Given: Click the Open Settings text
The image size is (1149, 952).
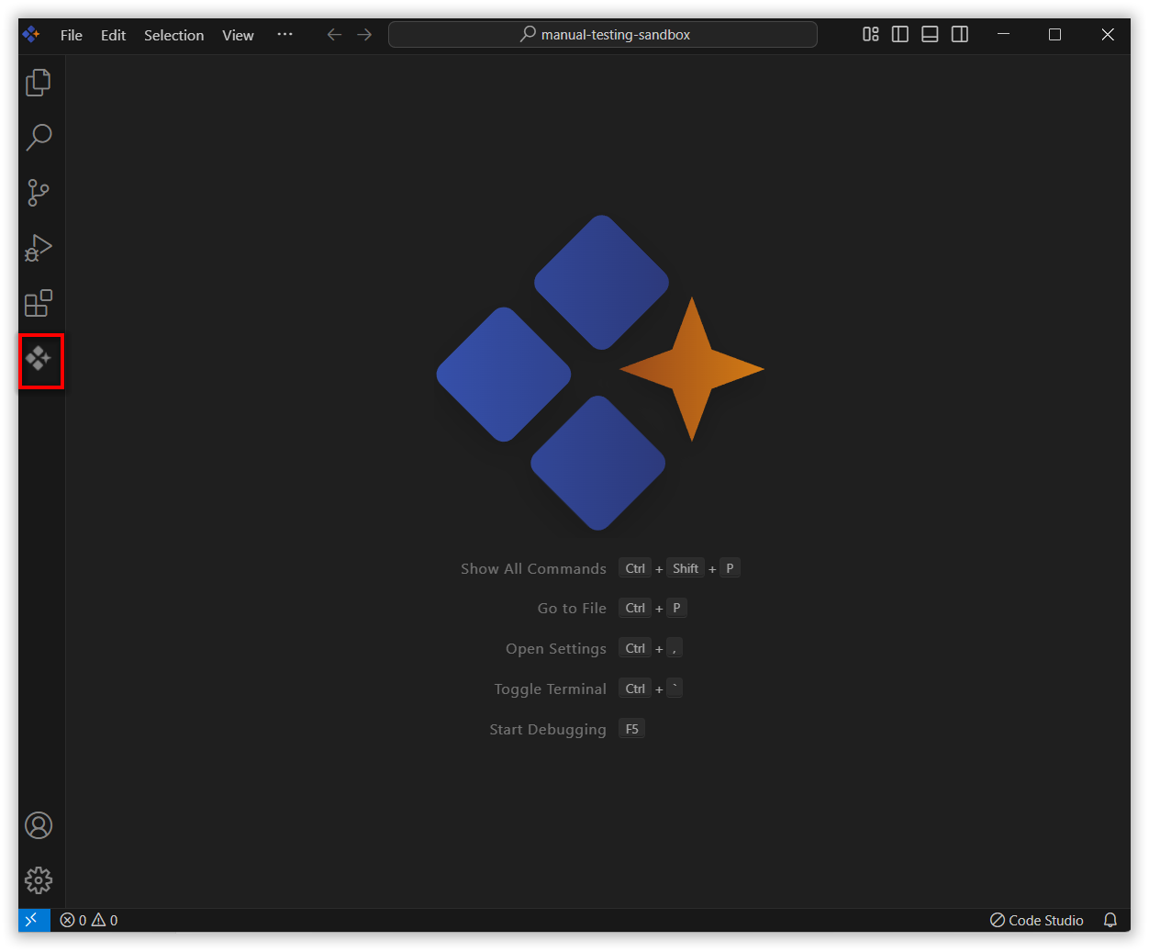Looking at the screenshot, I should 556,649.
